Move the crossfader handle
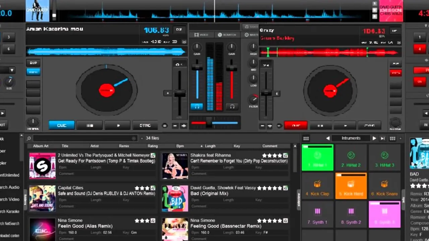 209,123
